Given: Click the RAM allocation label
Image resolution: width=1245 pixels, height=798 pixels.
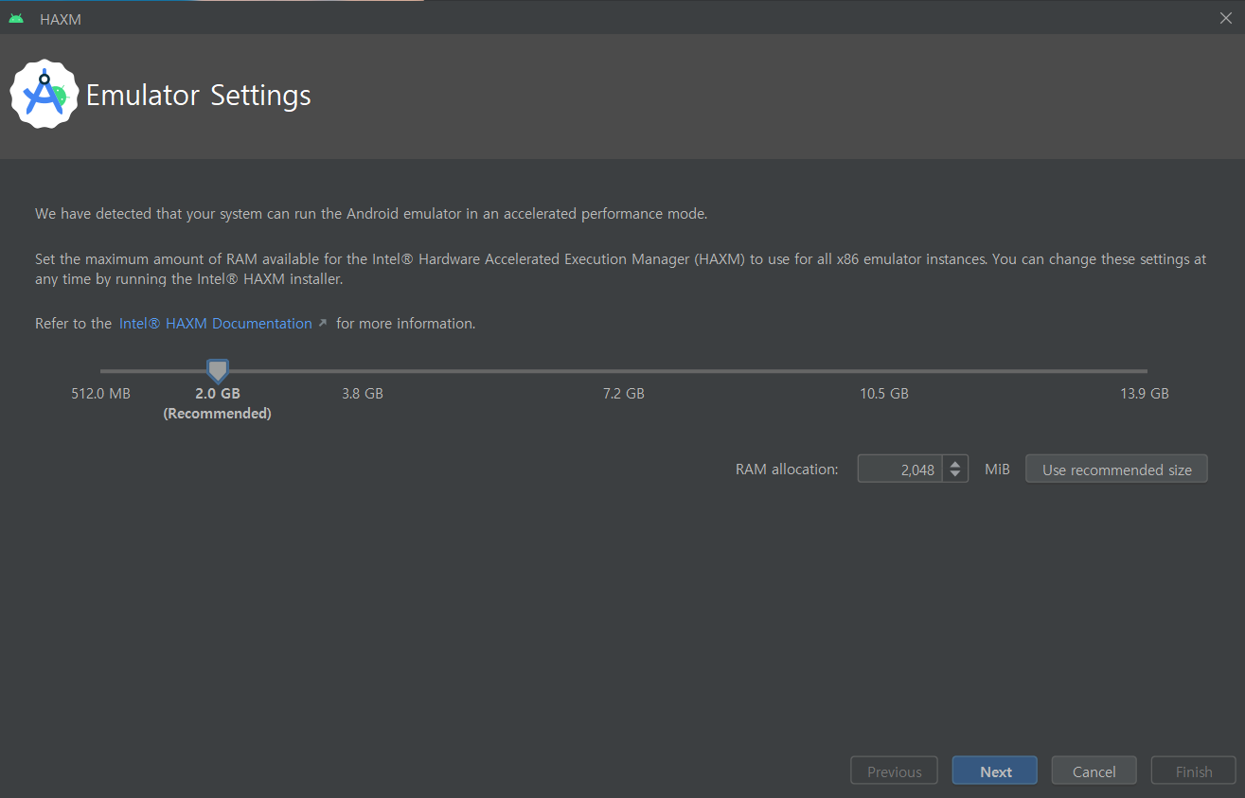Looking at the screenshot, I should pos(787,470).
